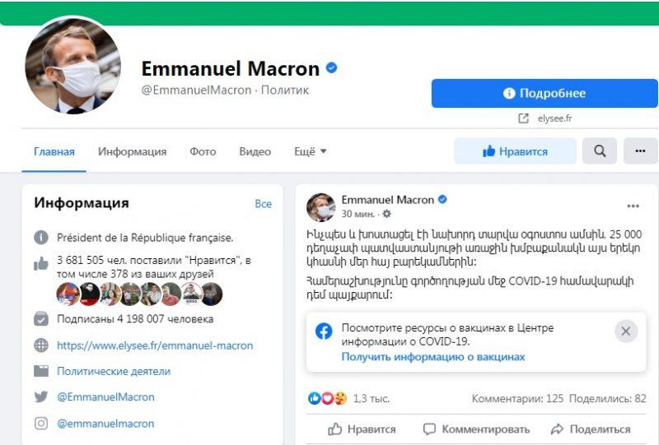The width and height of the screenshot is (659, 445).
Task: Click the search magnifier icon button
Action: click(600, 151)
